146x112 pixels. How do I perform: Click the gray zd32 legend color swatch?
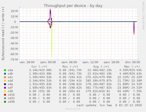tap(5, 98)
